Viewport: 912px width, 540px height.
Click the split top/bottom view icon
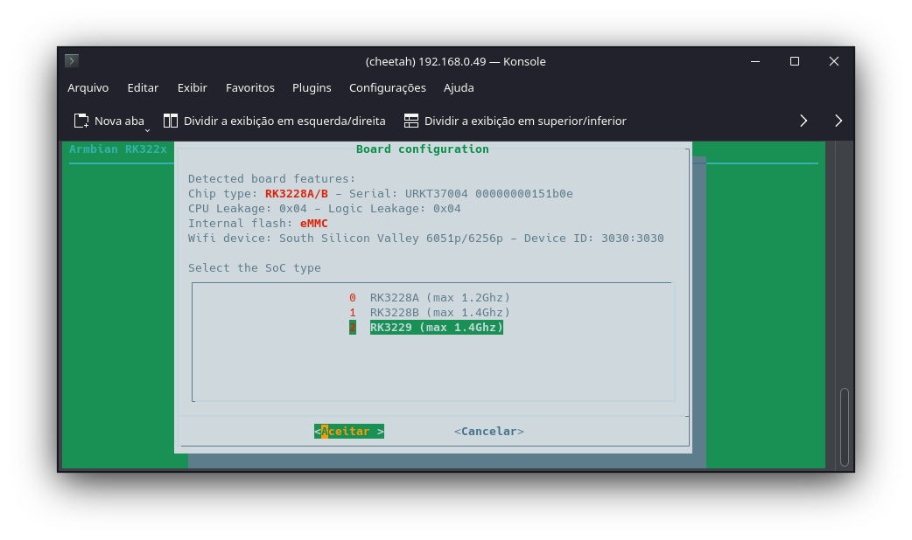(x=411, y=121)
